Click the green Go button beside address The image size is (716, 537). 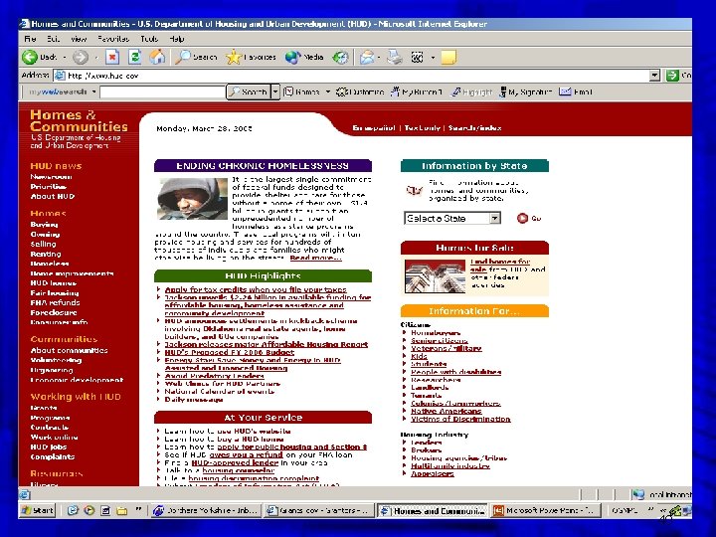[x=672, y=76]
